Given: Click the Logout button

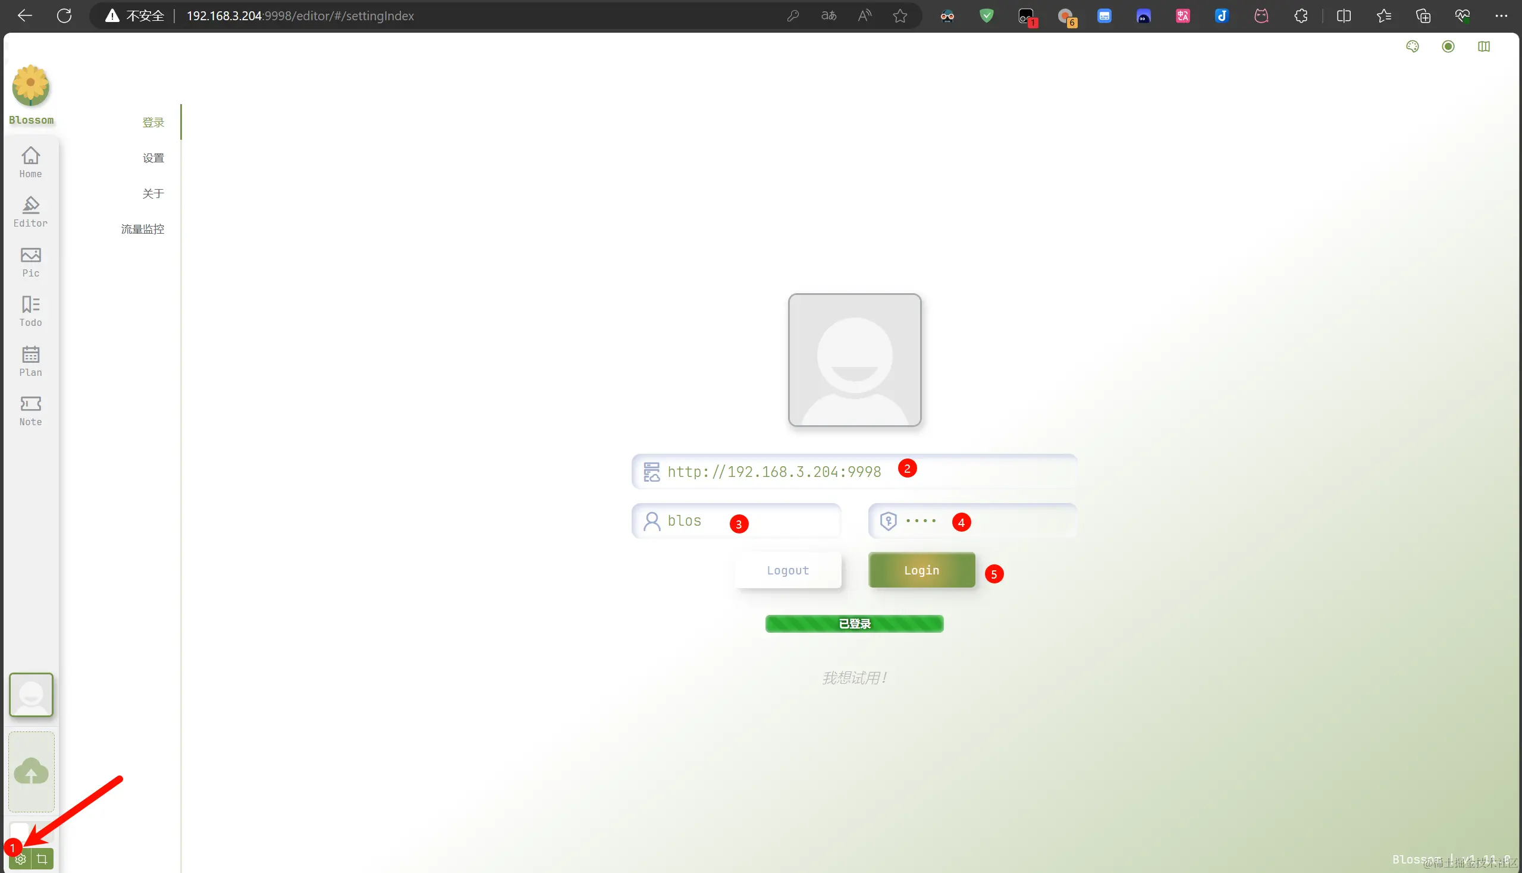Looking at the screenshot, I should 788,570.
